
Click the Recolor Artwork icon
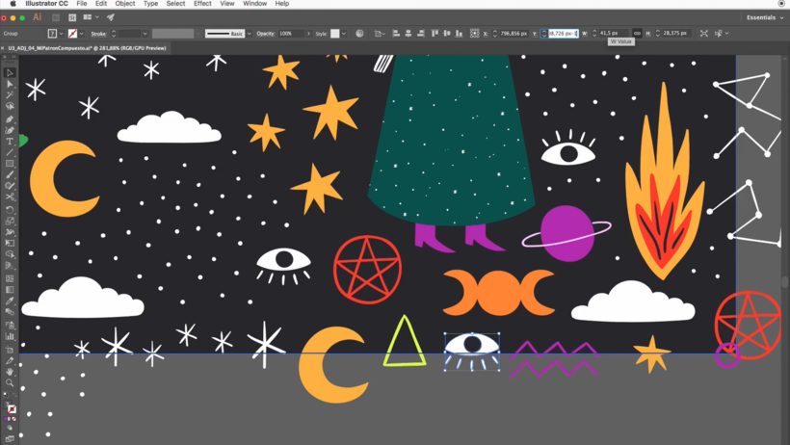click(x=359, y=34)
